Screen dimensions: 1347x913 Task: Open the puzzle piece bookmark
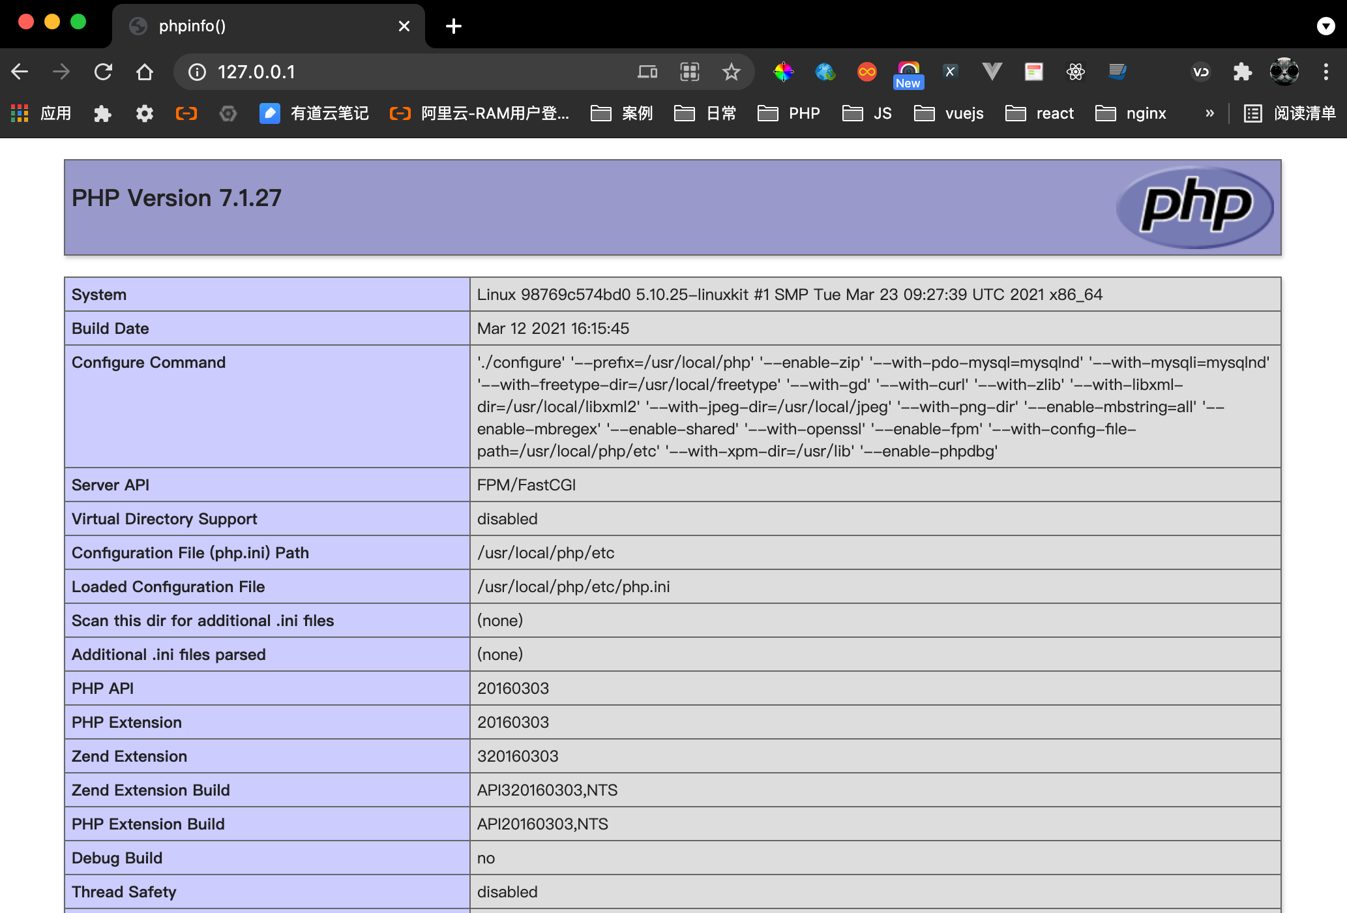(x=102, y=113)
